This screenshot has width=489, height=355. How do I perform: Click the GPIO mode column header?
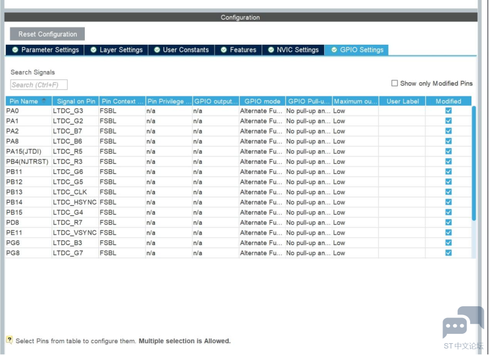(262, 101)
